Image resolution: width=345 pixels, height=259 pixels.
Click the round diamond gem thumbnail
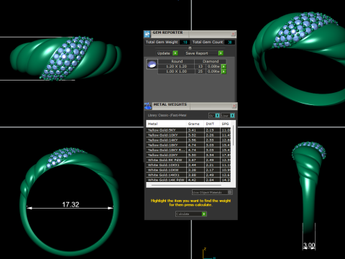tap(152, 65)
